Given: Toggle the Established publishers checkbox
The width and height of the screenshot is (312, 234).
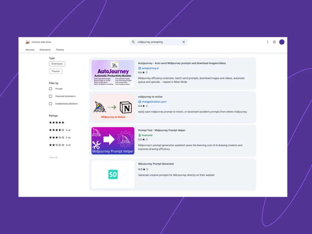Looking at the screenshot, I should 51,104.
